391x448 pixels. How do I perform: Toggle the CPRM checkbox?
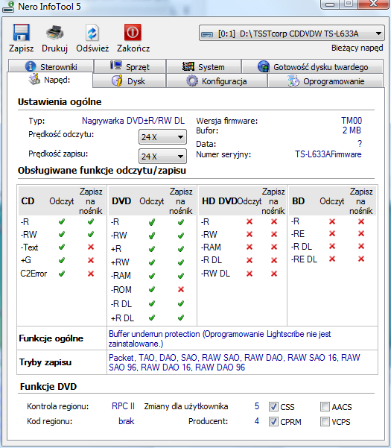[273, 421]
